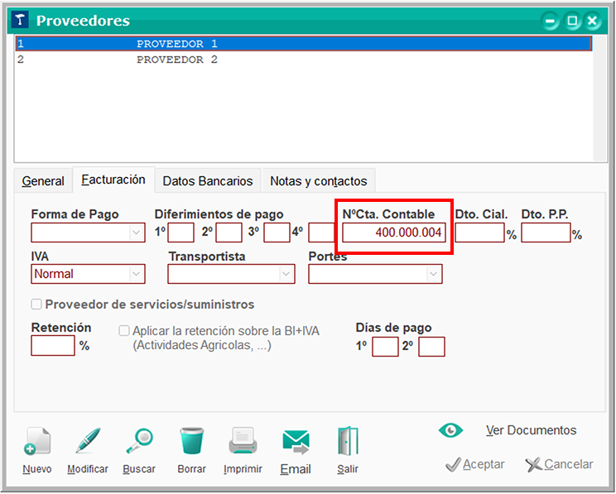
Task: Go to Notas y contactos tab
Action: coord(319,181)
